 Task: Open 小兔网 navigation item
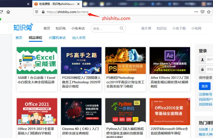click(196, 28)
